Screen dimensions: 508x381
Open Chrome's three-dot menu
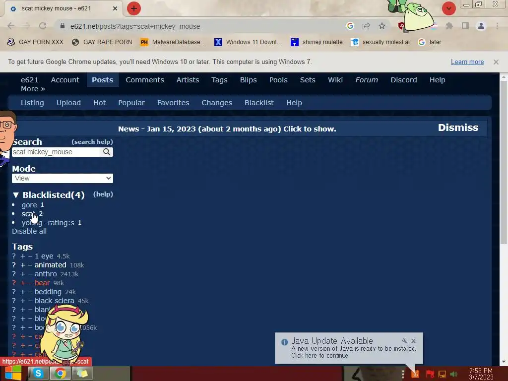pos(497,26)
